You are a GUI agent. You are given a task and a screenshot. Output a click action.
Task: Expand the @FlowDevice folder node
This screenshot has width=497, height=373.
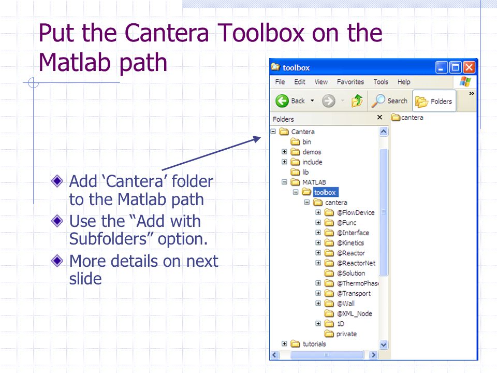click(x=318, y=212)
